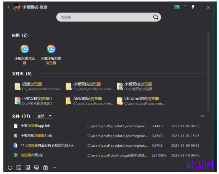Pin the panel with the pushpin icon
Viewport: 219px width, 174px height.
click(x=193, y=7)
